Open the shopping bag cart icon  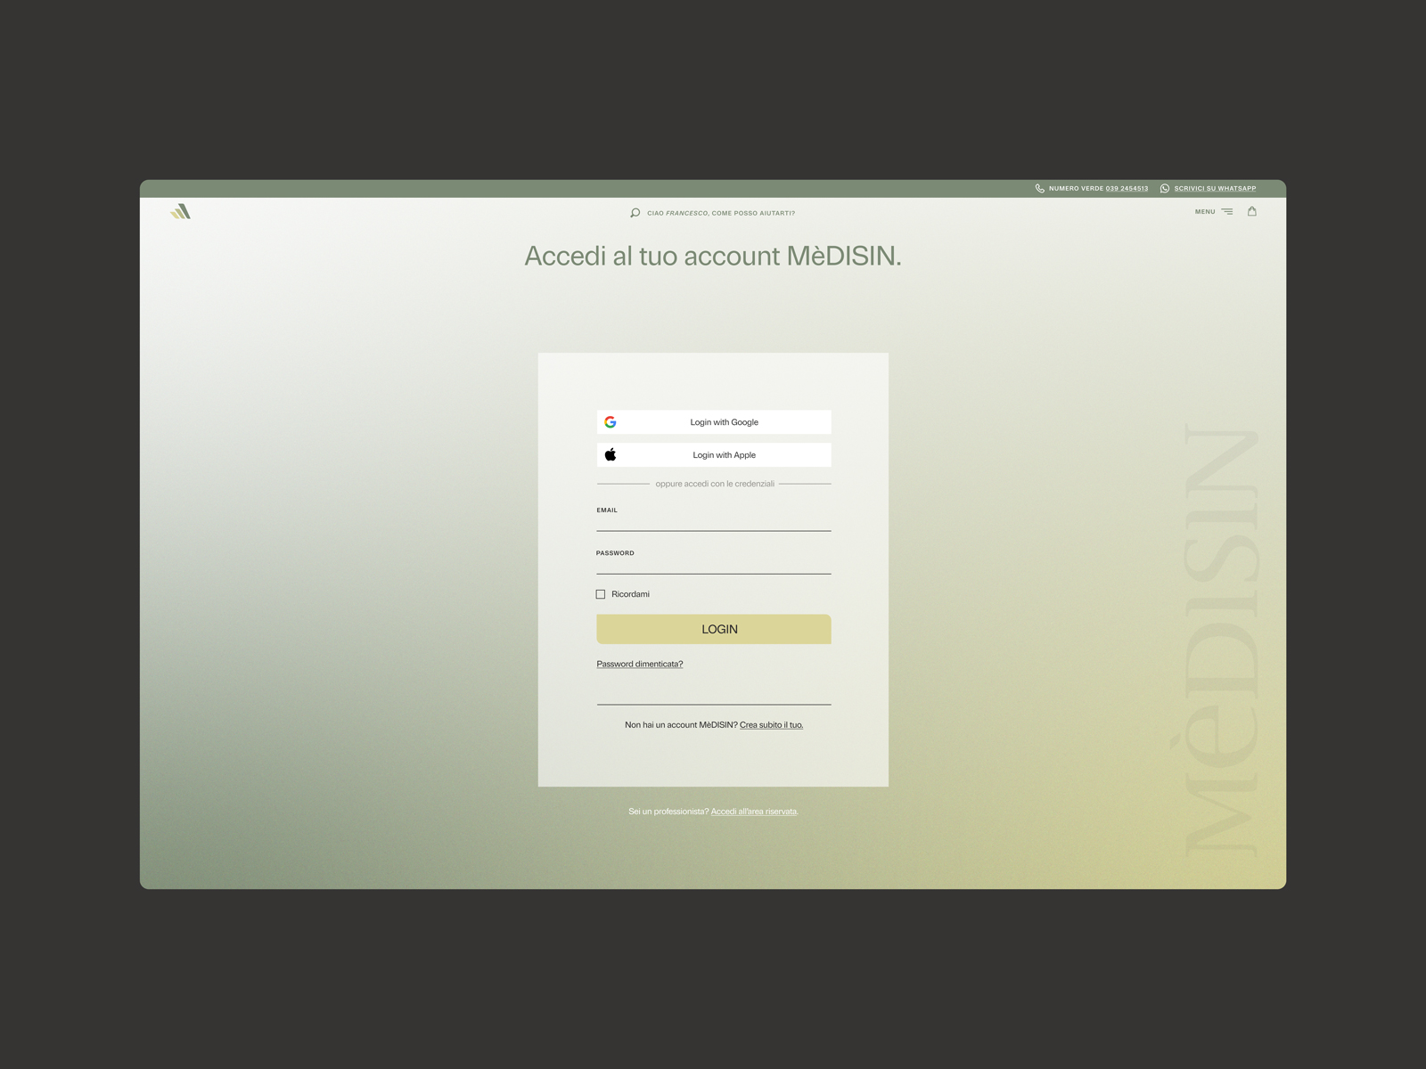tap(1252, 211)
